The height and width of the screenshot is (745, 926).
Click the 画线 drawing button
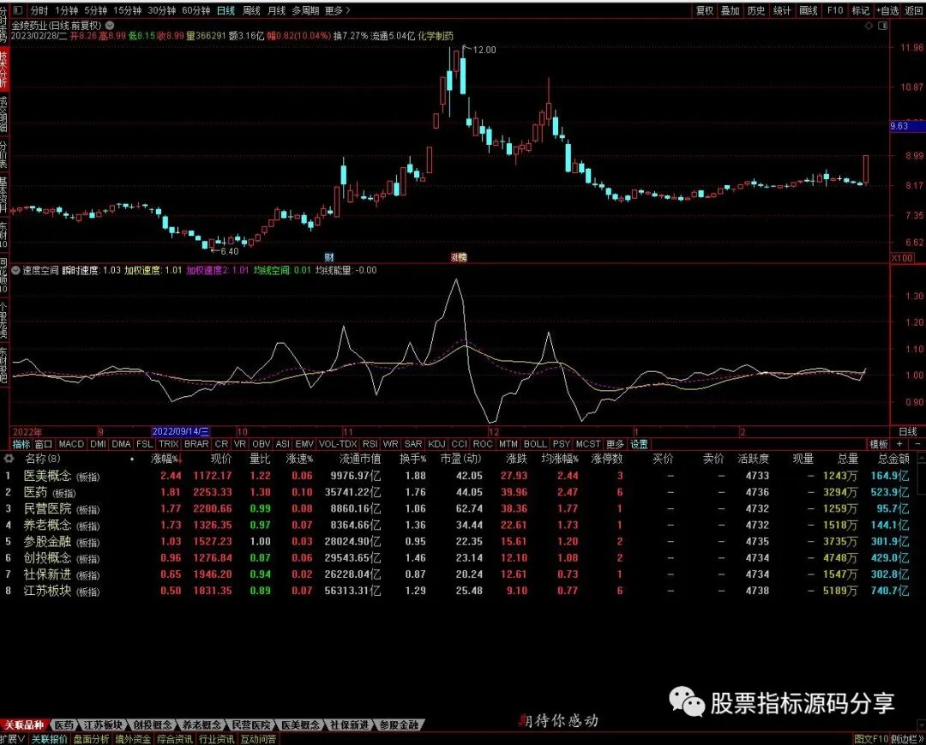coord(808,10)
